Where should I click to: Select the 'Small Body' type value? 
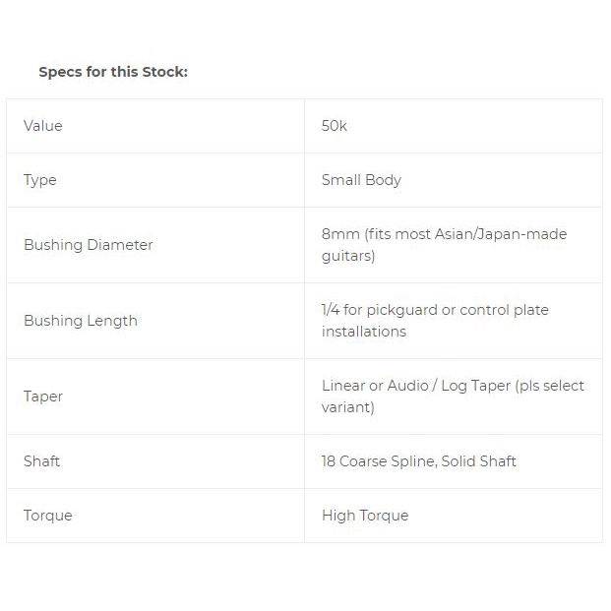click(361, 180)
